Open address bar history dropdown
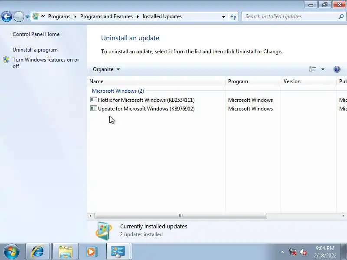Image resolution: width=347 pixels, height=260 pixels. pos(223,16)
